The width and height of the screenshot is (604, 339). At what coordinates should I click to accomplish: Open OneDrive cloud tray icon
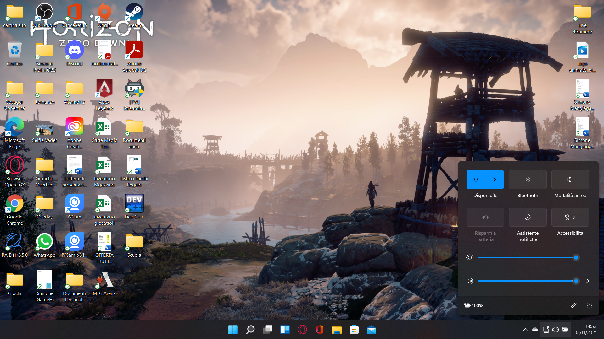tap(535, 330)
